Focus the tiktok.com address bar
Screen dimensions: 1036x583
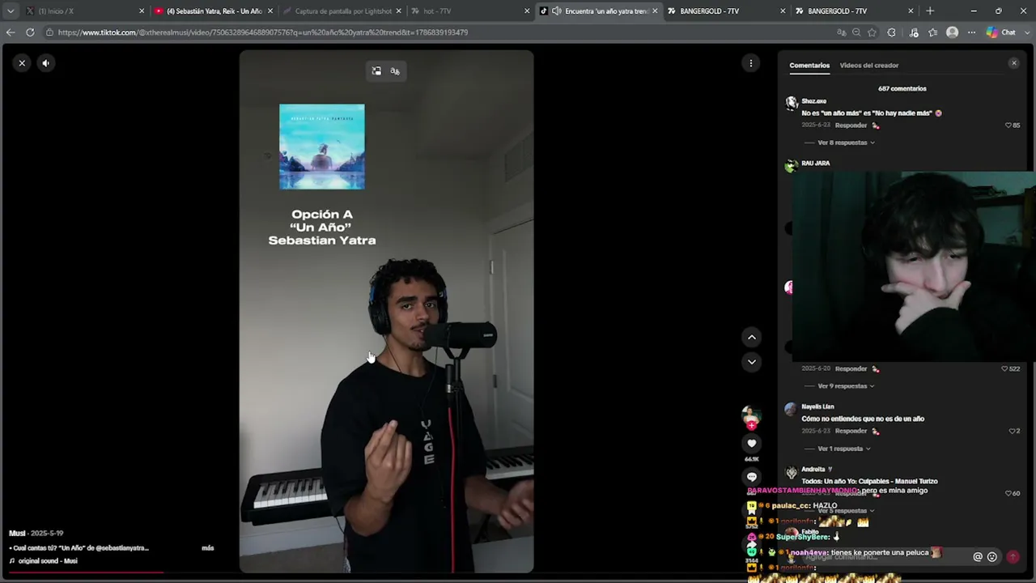click(x=437, y=32)
